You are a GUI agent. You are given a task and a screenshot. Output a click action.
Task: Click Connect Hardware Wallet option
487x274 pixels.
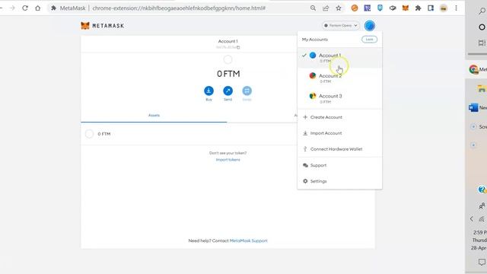340,149
